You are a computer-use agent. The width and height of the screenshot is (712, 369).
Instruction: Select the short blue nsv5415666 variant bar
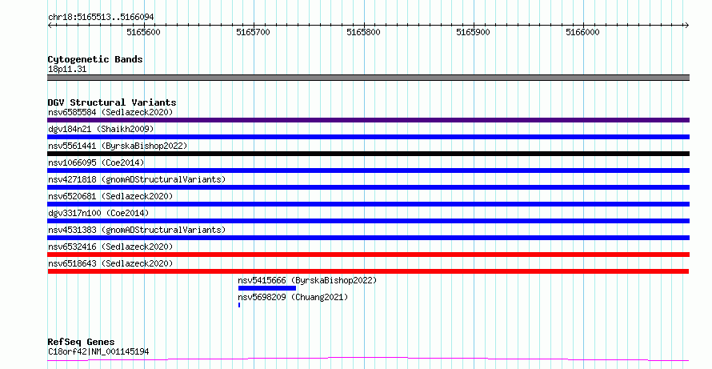tap(267, 288)
